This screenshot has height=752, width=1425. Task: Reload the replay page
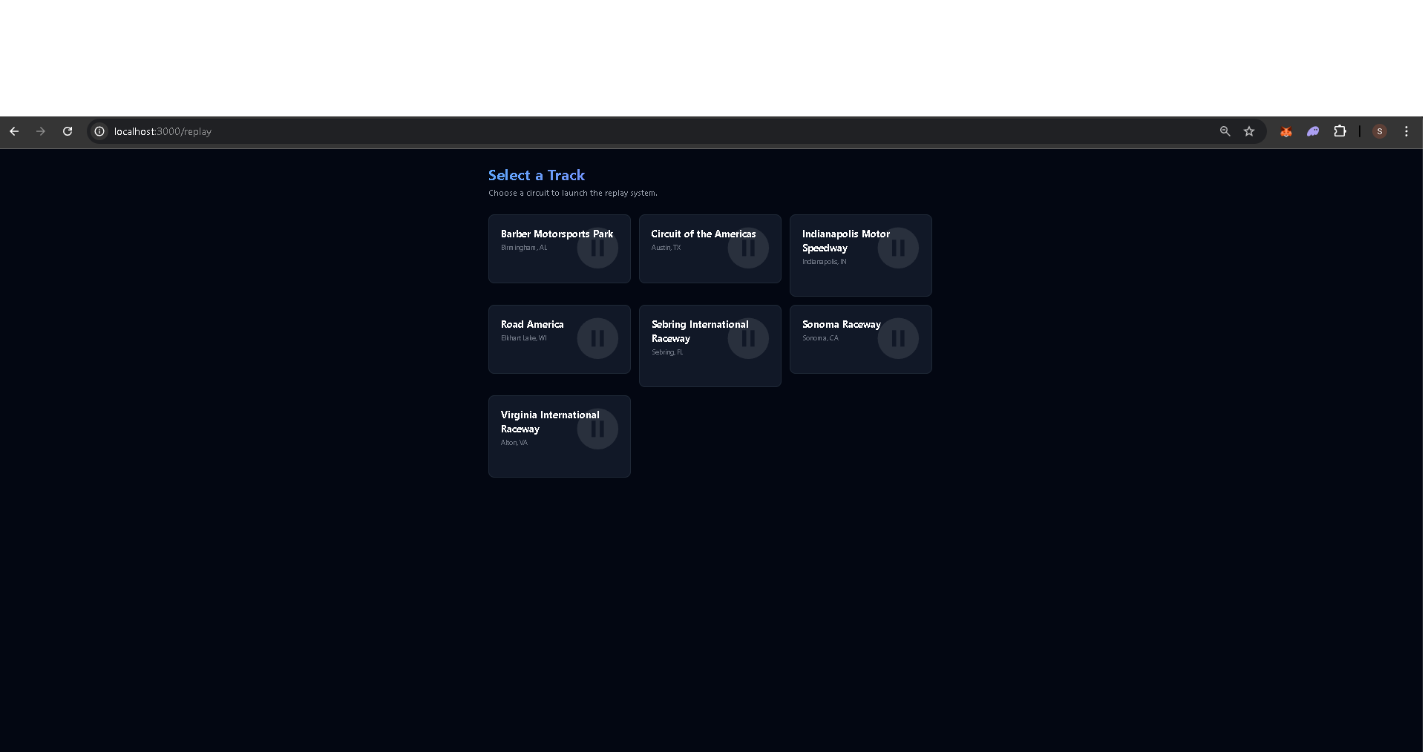pos(68,131)
